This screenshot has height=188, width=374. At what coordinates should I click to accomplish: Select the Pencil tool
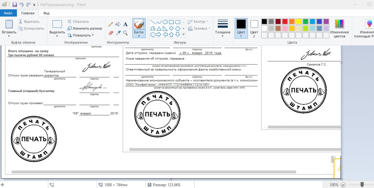tap(111, 24)
